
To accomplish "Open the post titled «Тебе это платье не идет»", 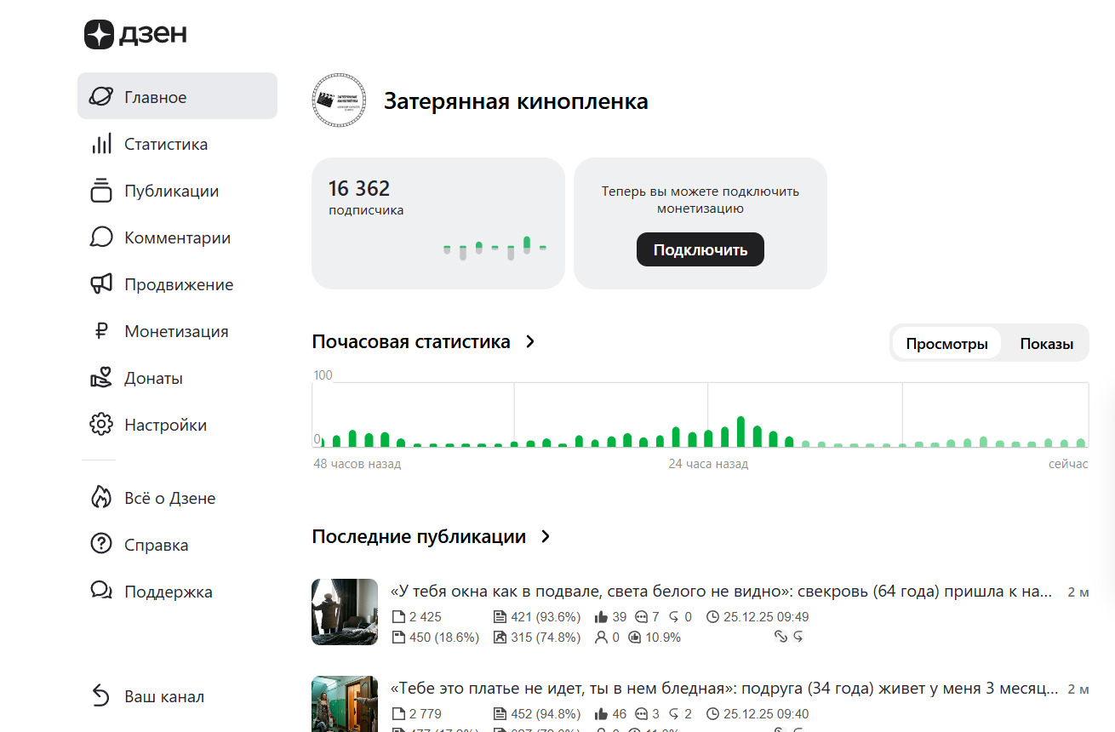I will 724,689.
